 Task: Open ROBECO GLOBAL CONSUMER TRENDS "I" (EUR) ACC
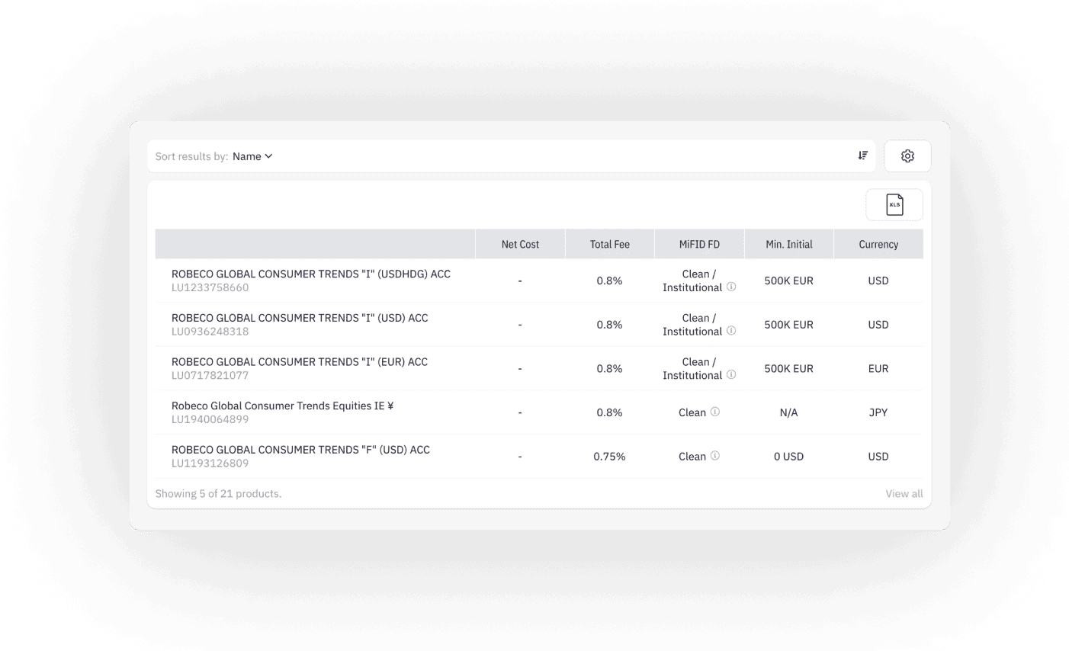tap(300, 362)
